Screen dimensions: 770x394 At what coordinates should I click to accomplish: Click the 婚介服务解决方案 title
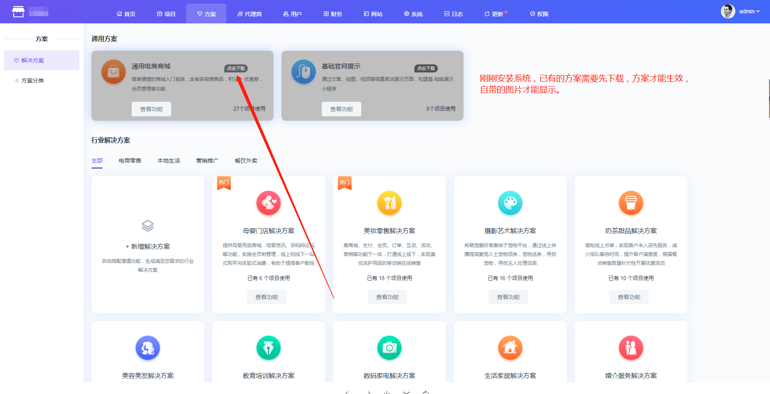point(631,375)
